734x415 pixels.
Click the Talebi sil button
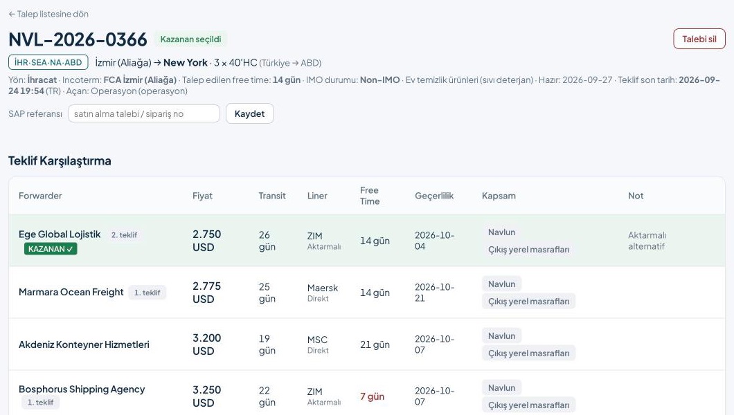(699, 39)
